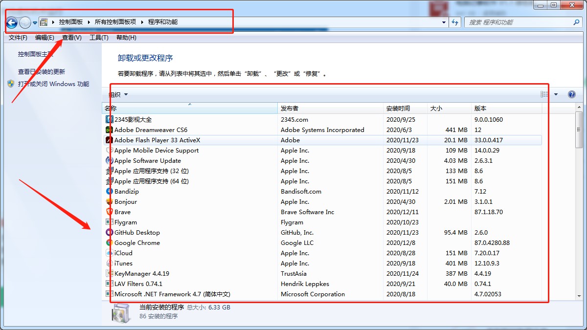
Task: Click 控制面板 breadcrumb in address bar
Action: click(71, 22)
